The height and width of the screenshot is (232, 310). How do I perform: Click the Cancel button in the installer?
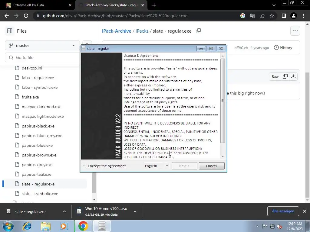(x=212, y=166)
